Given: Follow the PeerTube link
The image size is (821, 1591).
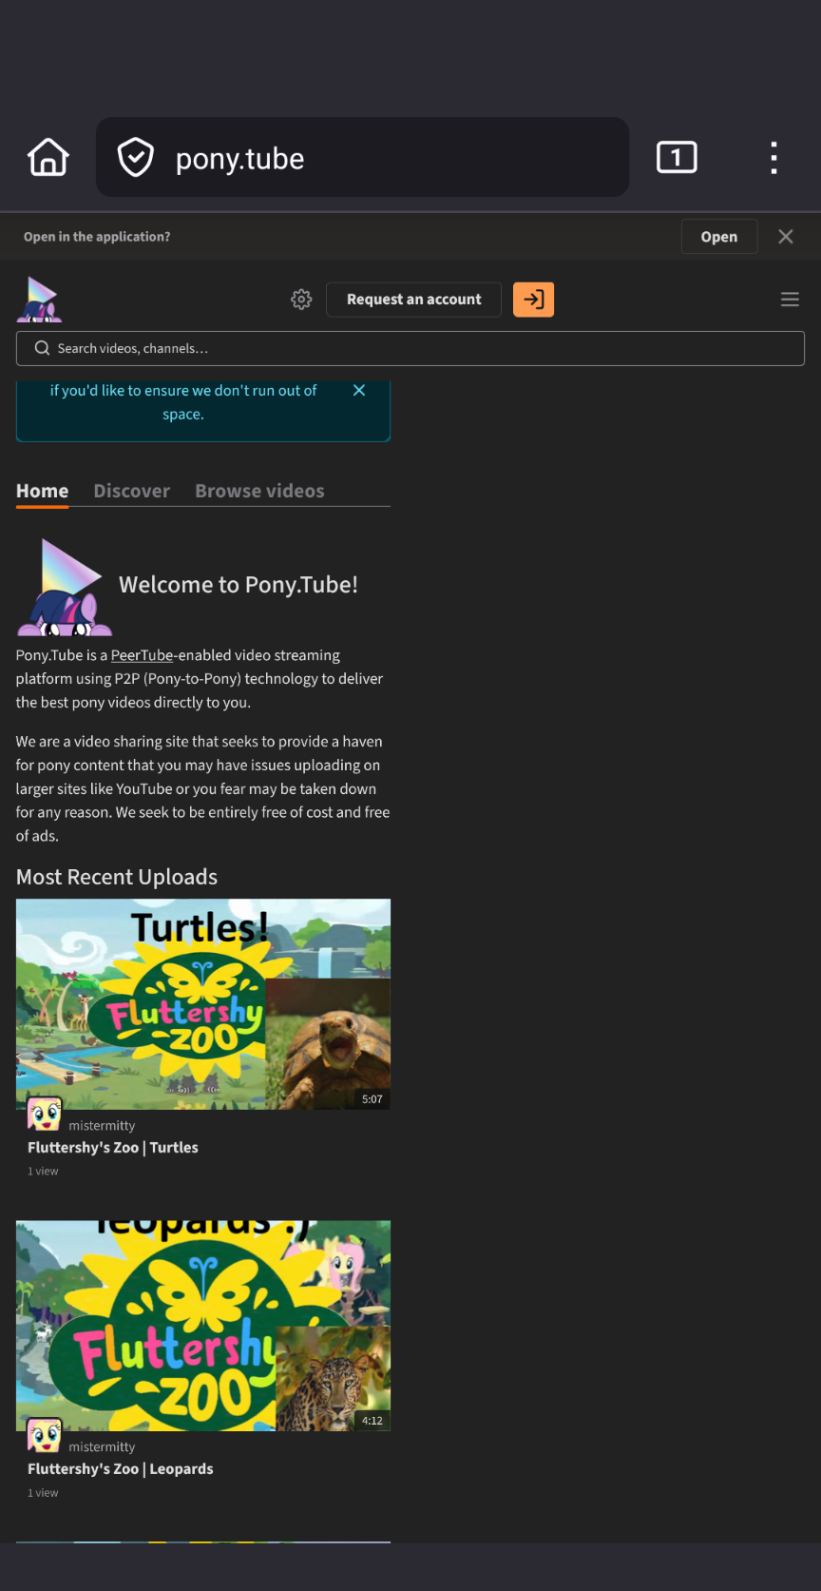Looking at the screenshot, I should [x=142, y=655].
